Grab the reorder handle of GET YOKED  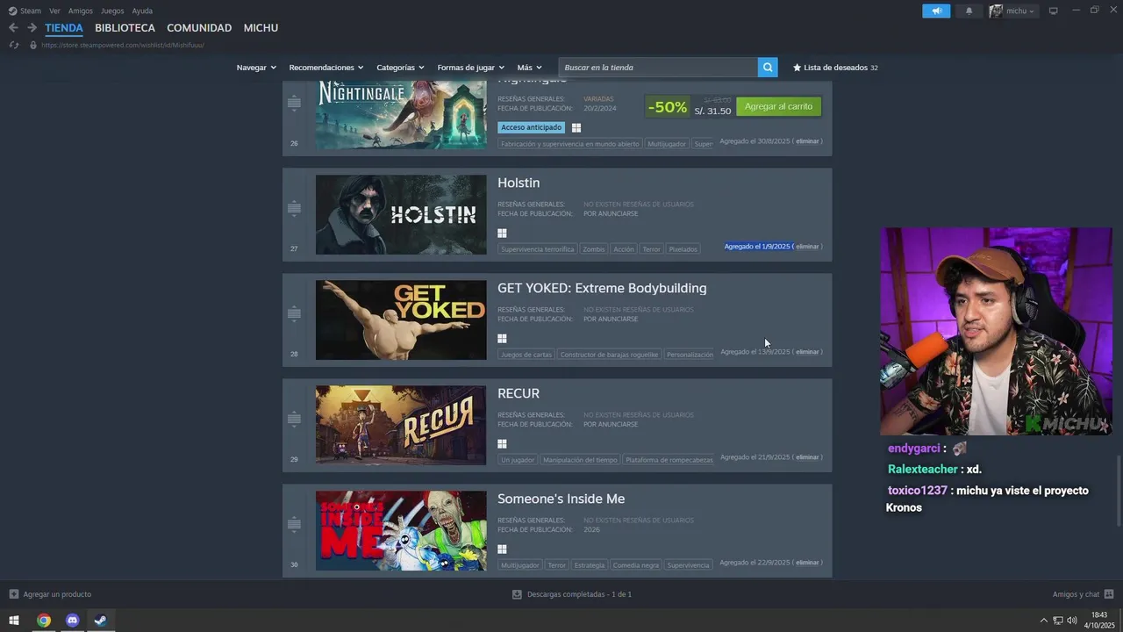click(294, 313)
